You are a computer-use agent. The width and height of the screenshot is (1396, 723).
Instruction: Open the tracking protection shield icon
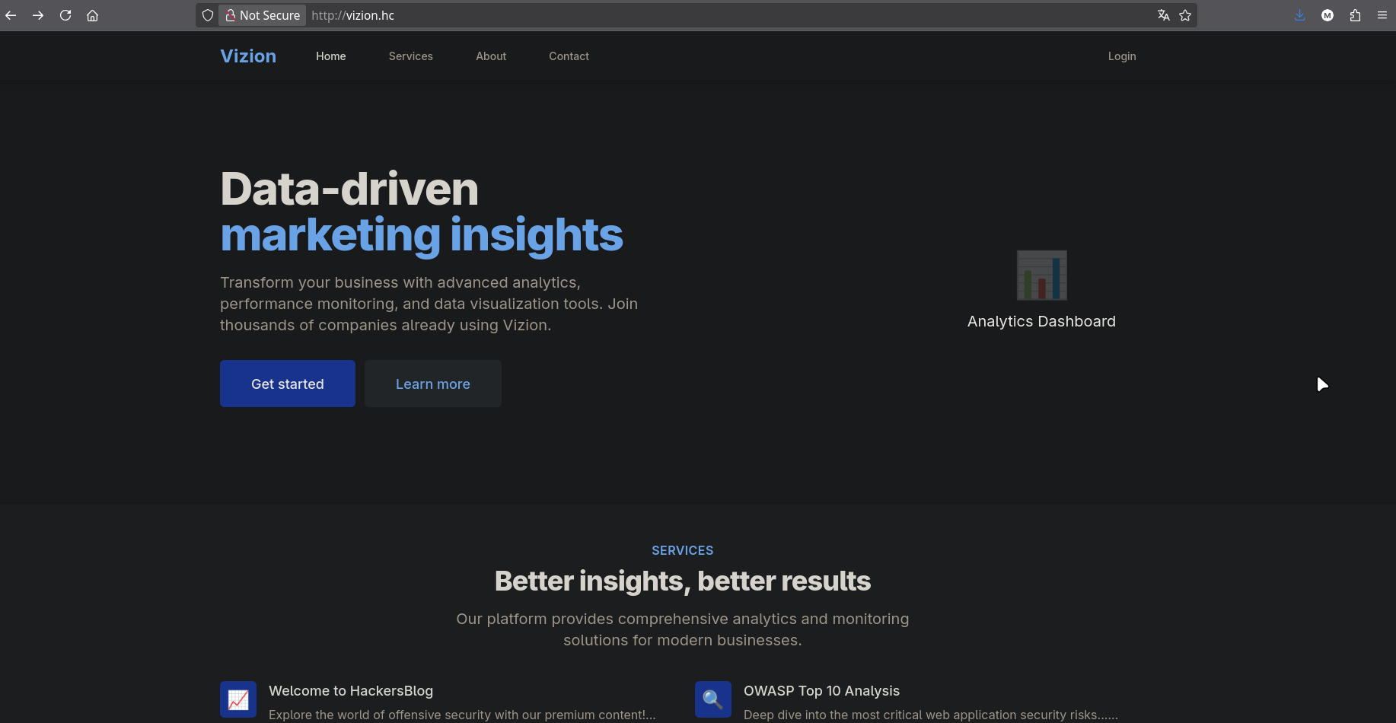(x=207, y=15)
